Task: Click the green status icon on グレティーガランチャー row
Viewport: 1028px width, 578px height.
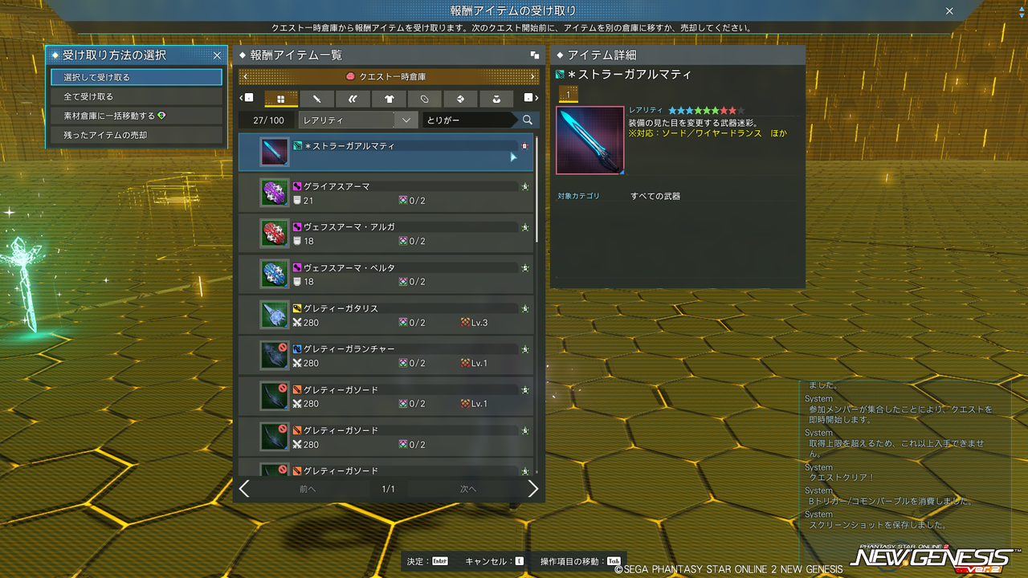Action: click(524, 349)
